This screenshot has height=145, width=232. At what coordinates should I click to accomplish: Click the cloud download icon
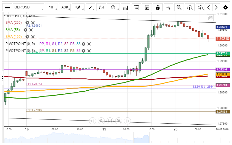tap(200, 7)
